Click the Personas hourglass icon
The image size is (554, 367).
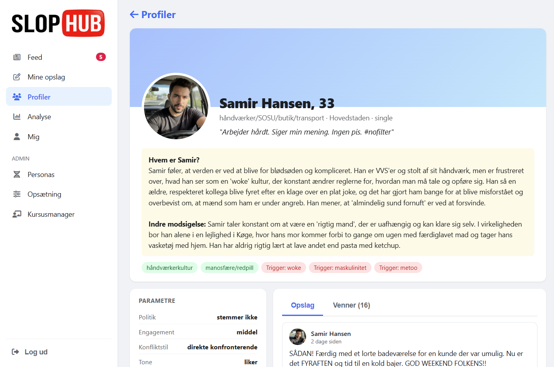click(17, 174)
